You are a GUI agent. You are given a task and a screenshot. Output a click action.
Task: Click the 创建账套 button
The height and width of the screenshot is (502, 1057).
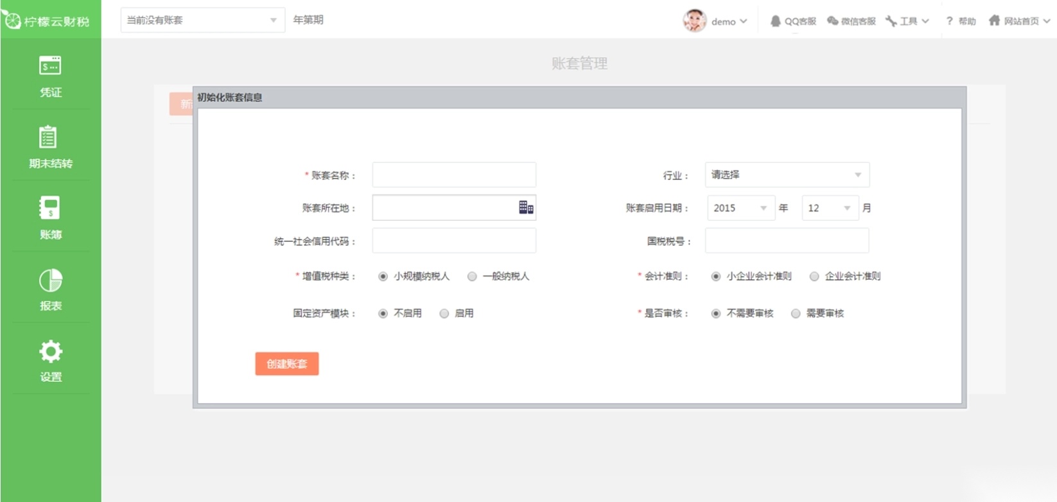[x=287, y=364]
